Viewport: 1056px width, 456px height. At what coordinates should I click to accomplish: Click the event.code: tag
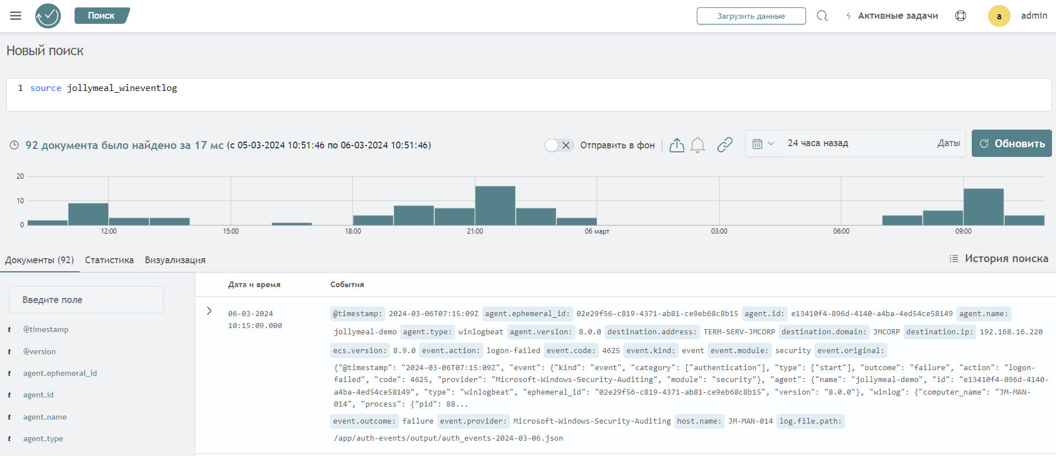coord(571,351)
